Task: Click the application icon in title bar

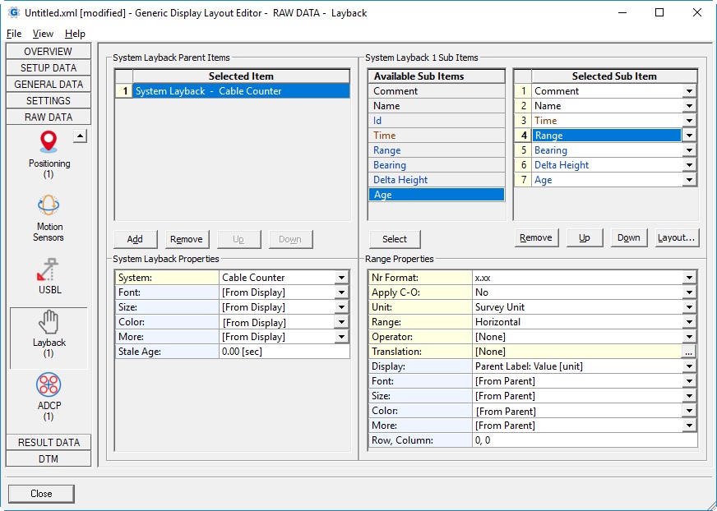Action: coord(13,13)
